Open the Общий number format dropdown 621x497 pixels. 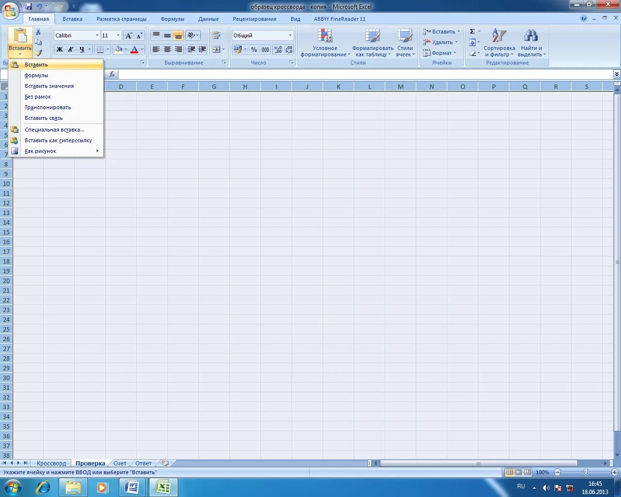(290, 35)
